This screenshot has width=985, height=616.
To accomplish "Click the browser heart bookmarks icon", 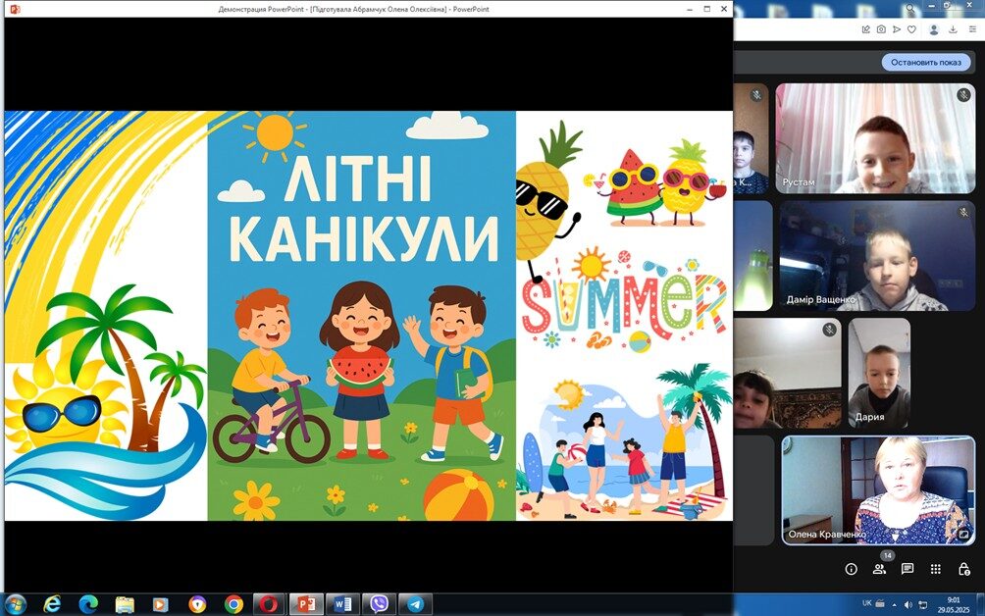I will [x=911, y=29].
